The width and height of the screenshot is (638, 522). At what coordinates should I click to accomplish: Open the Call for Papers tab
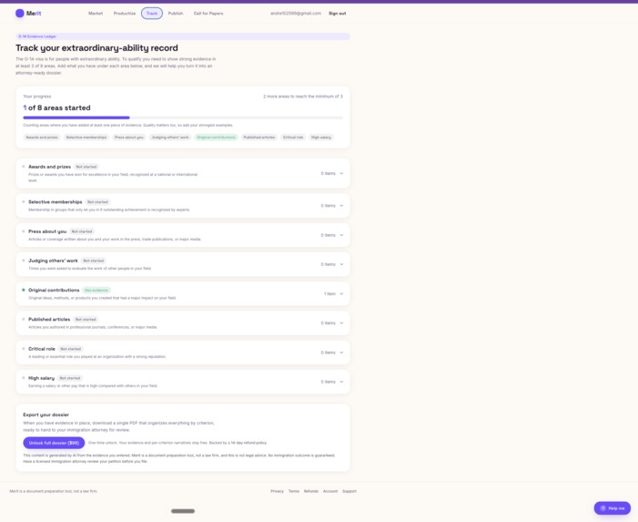pos(208,14)
